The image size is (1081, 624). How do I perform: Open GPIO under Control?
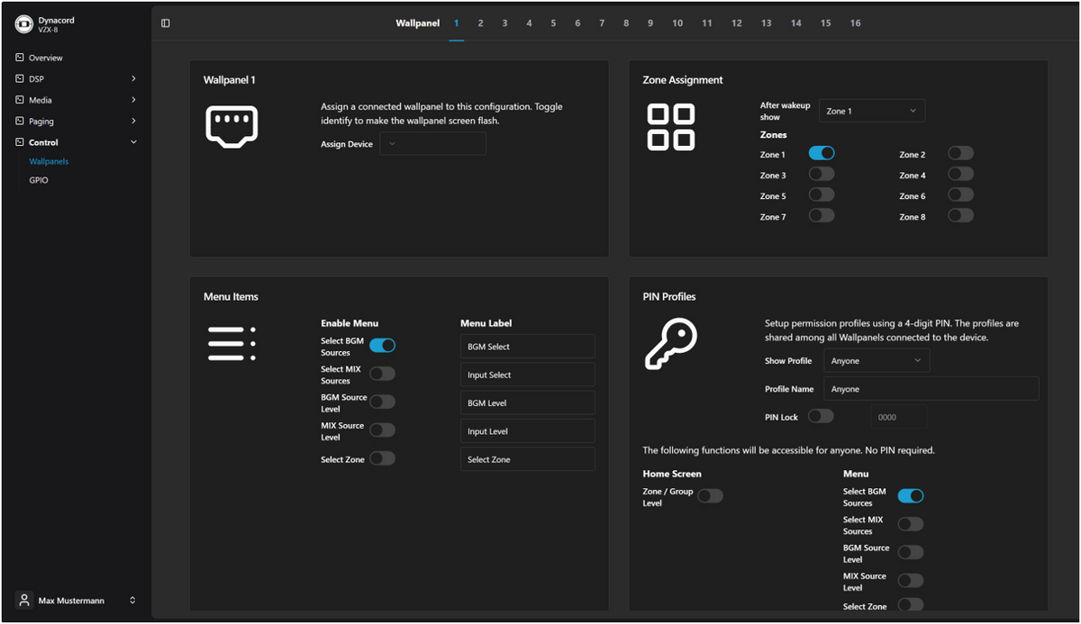tap(39, 180)
